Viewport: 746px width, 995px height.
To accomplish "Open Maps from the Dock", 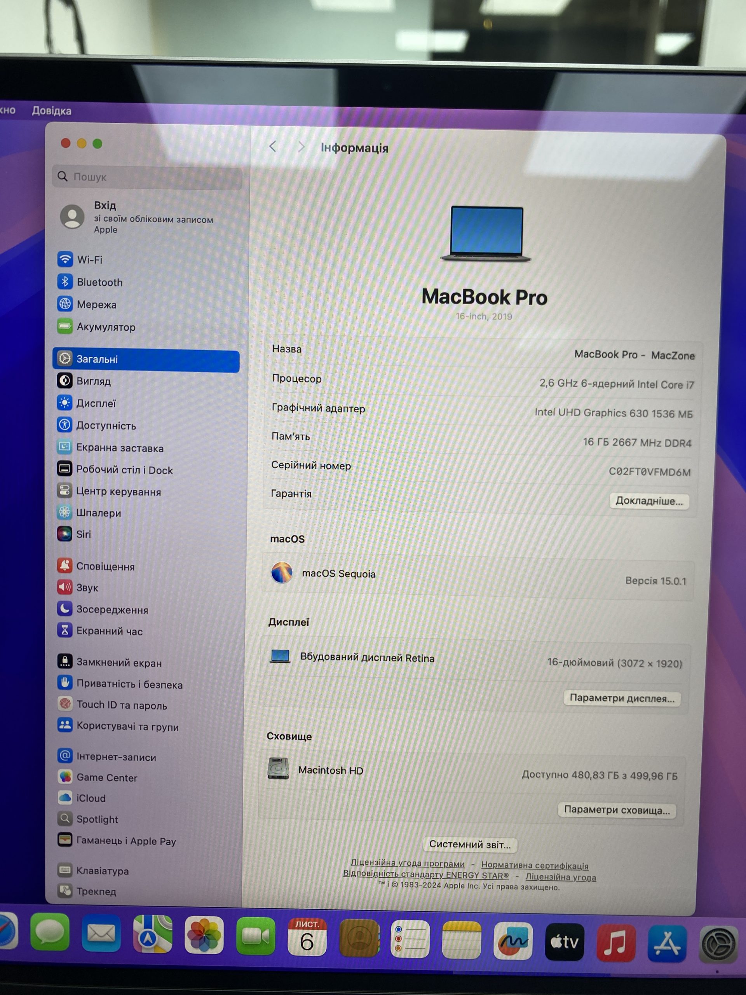I will click(x=153, y=934).
